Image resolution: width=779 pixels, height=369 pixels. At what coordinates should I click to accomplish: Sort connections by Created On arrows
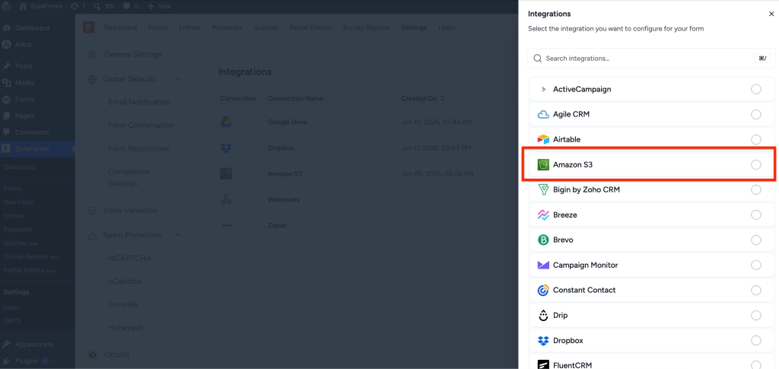[x=442, y=98]
